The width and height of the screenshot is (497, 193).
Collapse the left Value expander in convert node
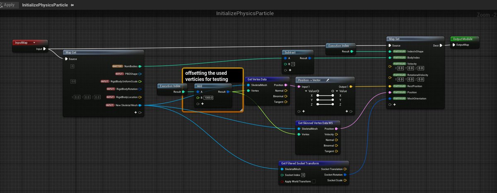[306, 91]
